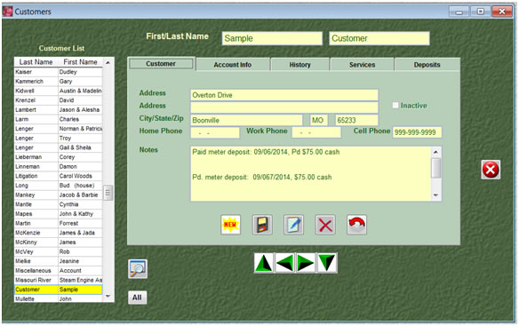
Task: Select the Missouri River Steam Engine row
Action: tap(59, 280)
